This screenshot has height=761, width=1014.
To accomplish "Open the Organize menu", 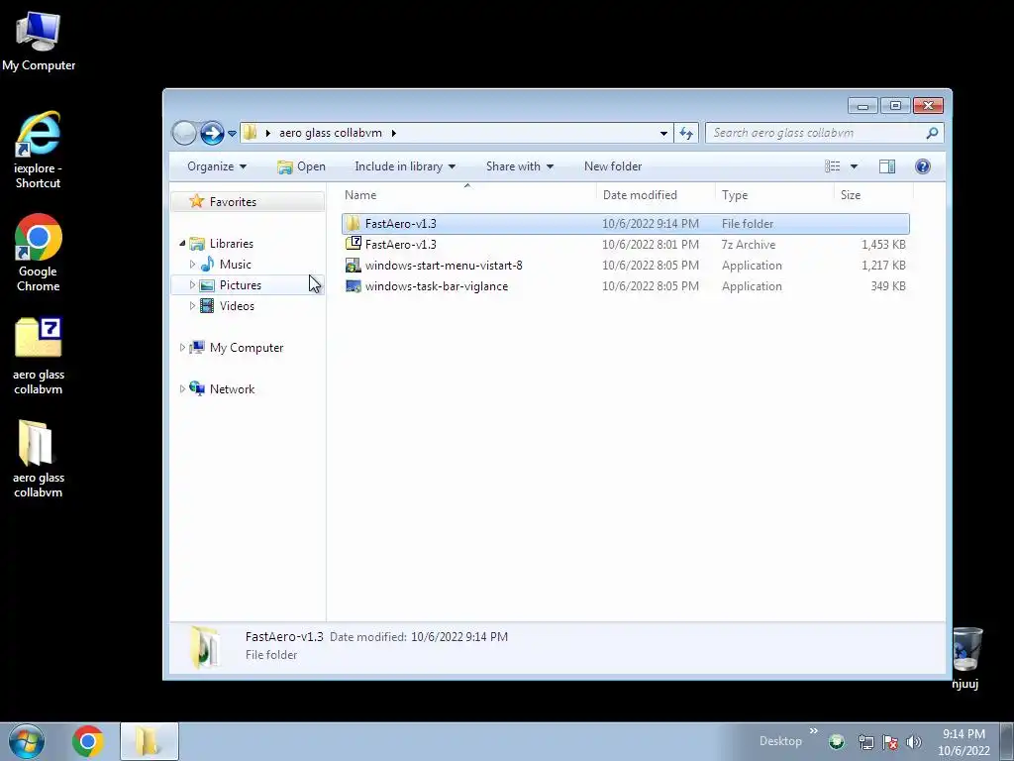I will [217, 166].
